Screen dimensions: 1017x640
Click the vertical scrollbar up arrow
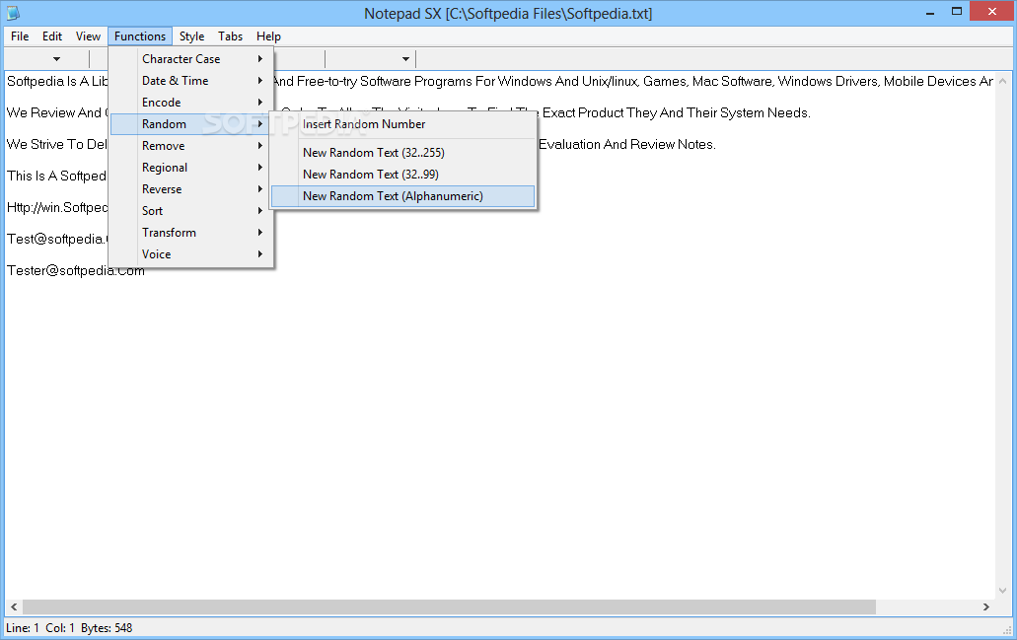1003,81
